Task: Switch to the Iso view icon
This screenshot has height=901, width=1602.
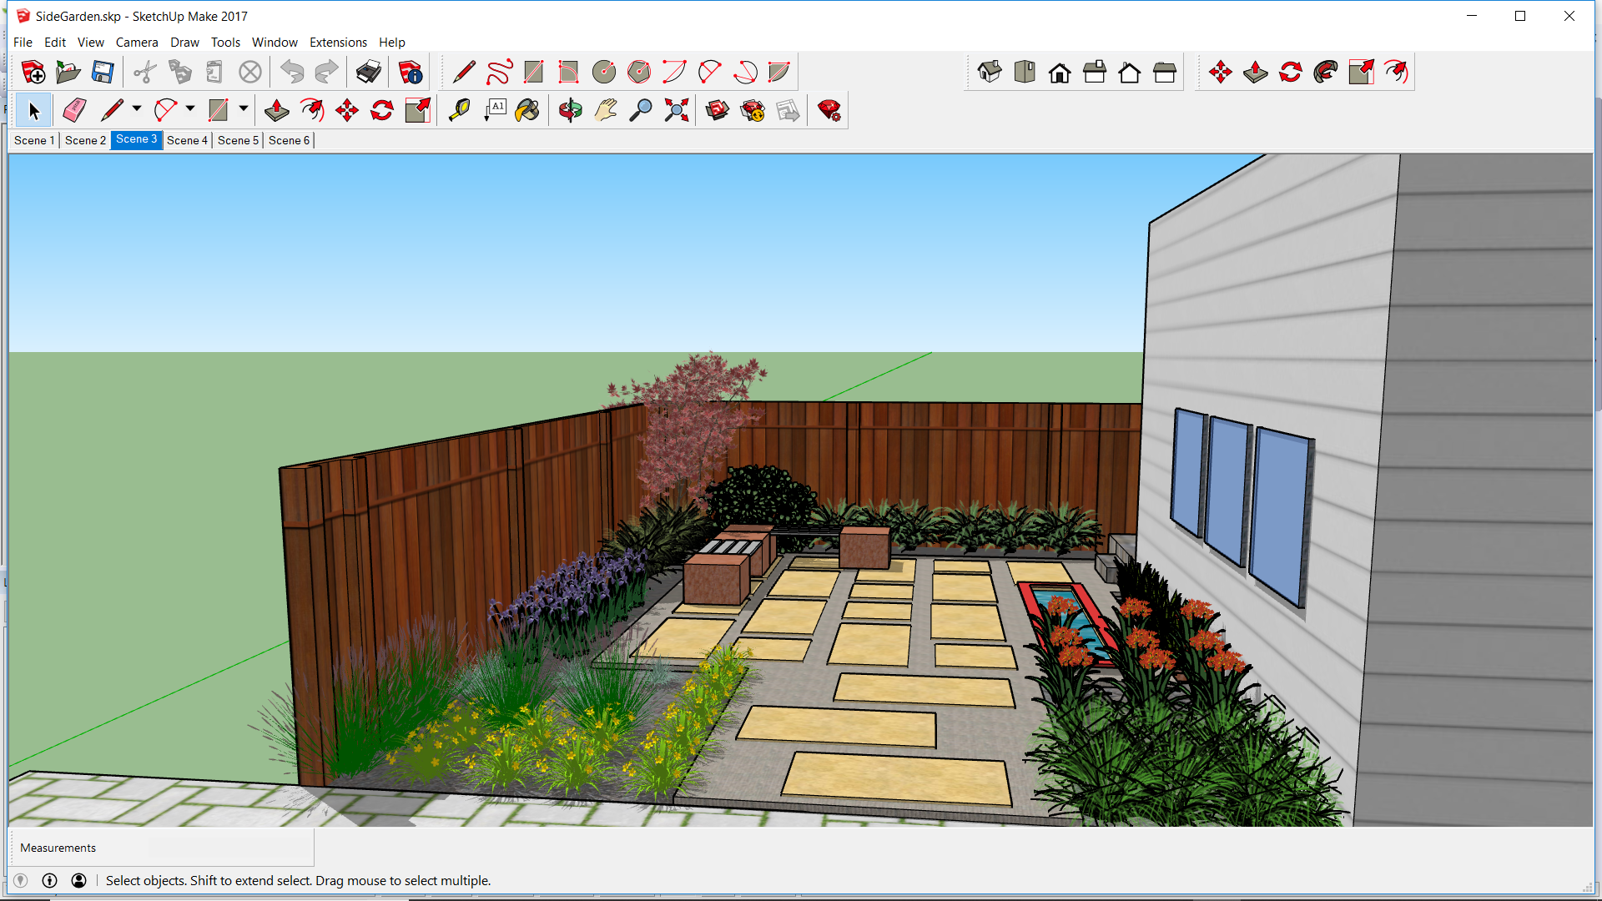Action: click(990, 73)
